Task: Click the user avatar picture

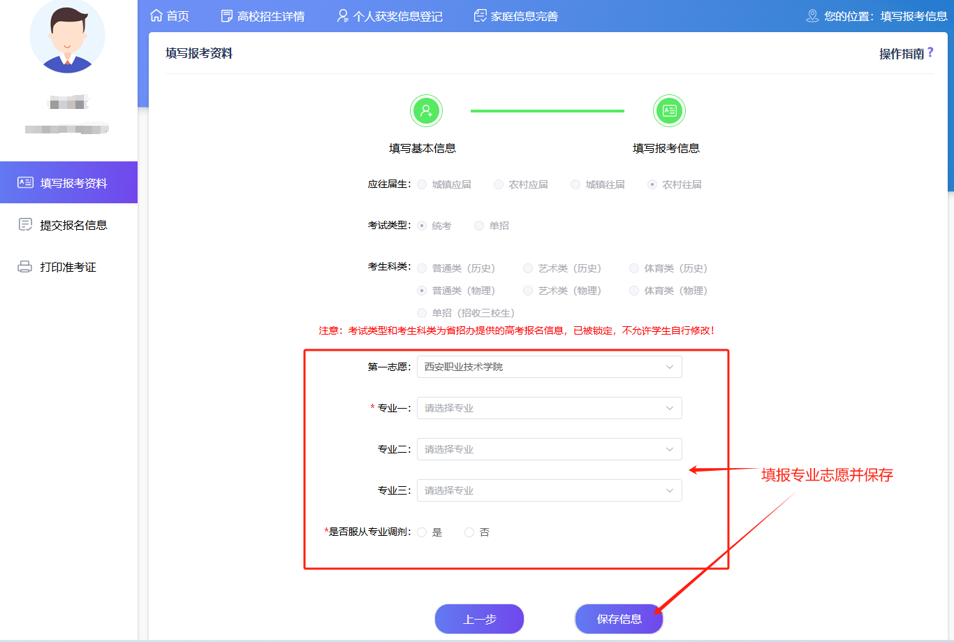Action: tap(68, 36)
